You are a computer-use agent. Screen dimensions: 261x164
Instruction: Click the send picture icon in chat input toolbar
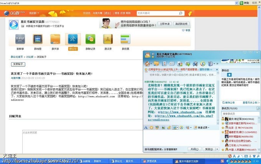click(163, 128)
